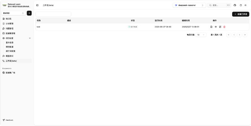Click the help question mark icon
The image size is (251, 126).
click(x=241, y=5)
